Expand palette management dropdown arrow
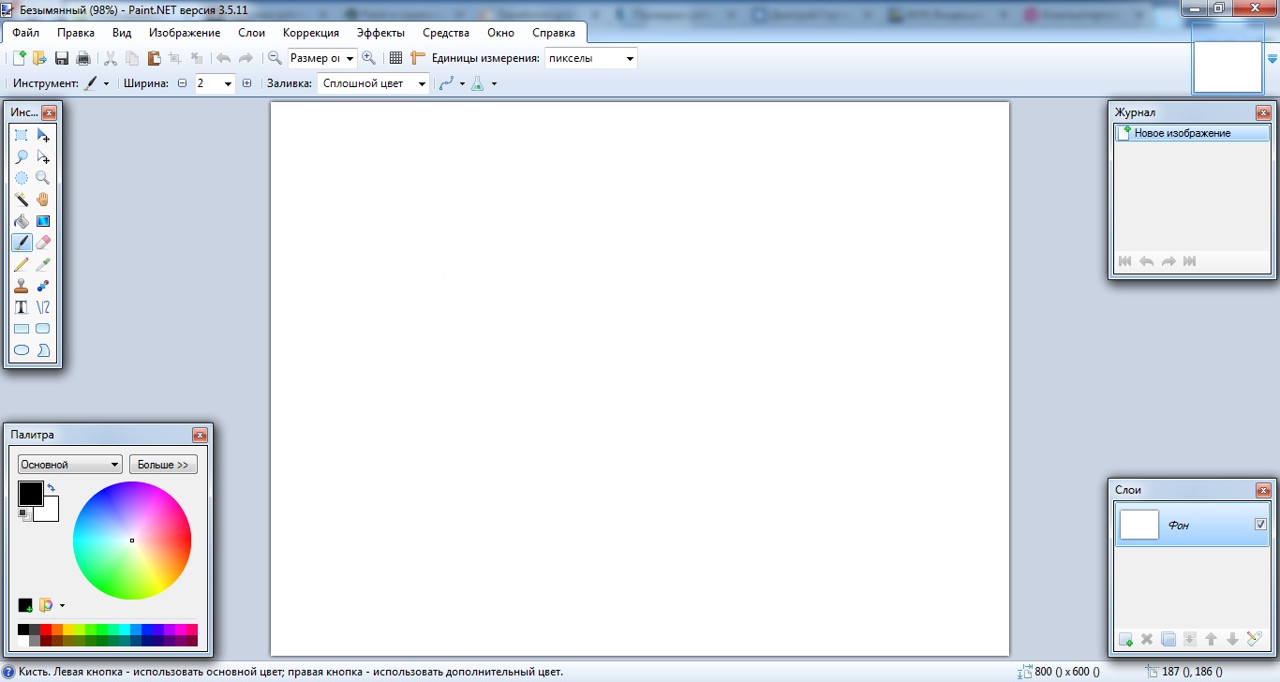1280x682 pixels. 62,605
